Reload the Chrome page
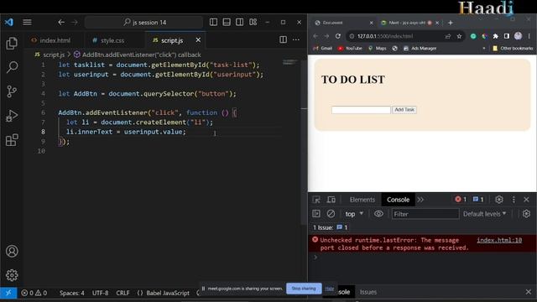 point(338,36)
